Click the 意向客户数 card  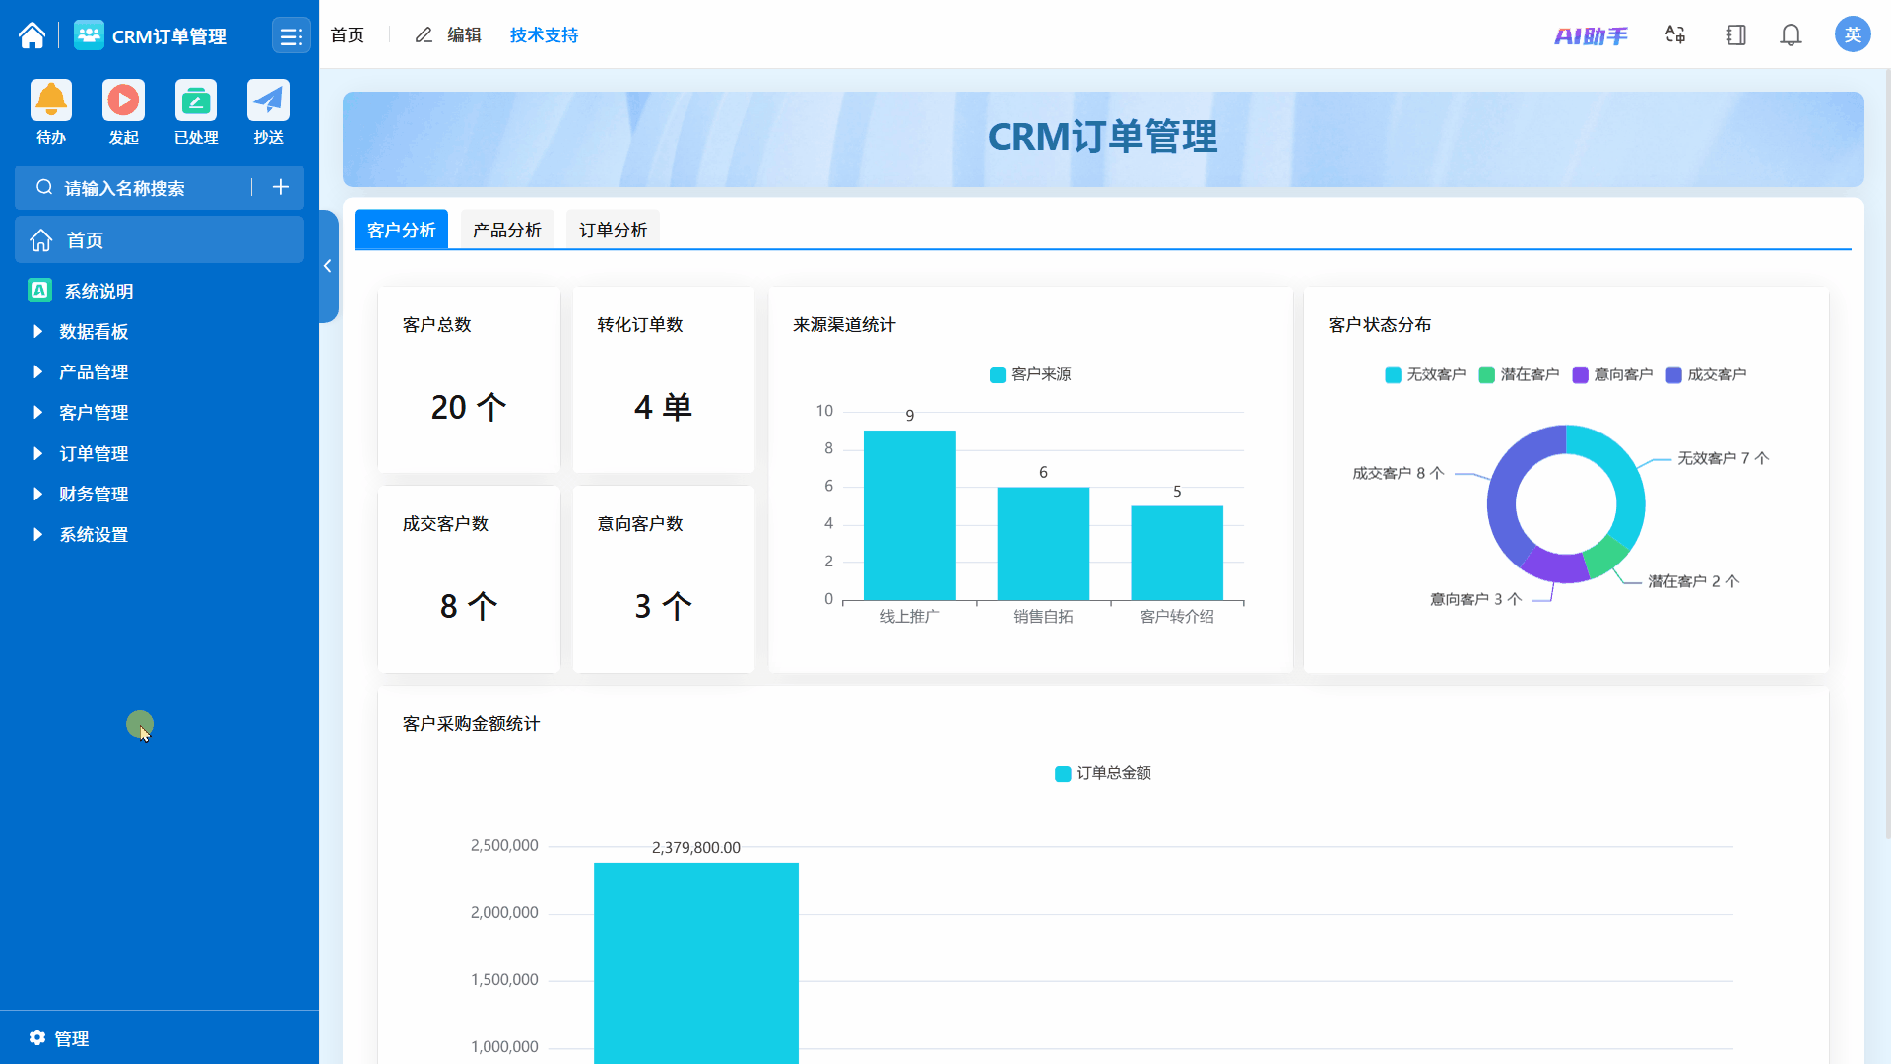(x=664, y=579)
